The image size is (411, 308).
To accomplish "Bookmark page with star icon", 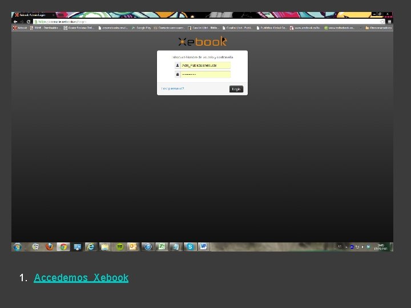I will (382, 22).
